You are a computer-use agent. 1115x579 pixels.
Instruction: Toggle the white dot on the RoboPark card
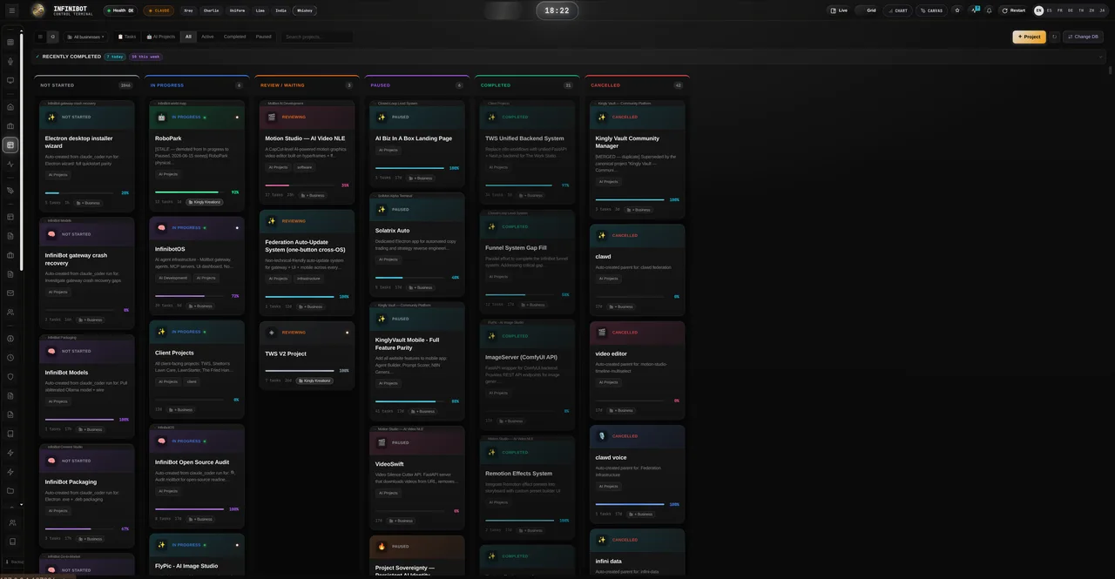237,117
